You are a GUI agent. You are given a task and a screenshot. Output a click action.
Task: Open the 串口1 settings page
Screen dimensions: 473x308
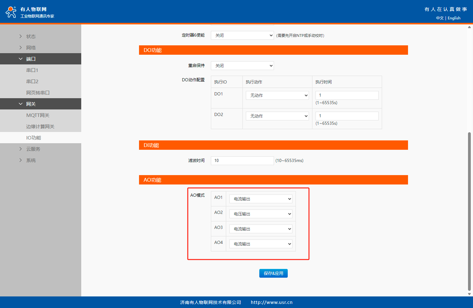(32, 70)
